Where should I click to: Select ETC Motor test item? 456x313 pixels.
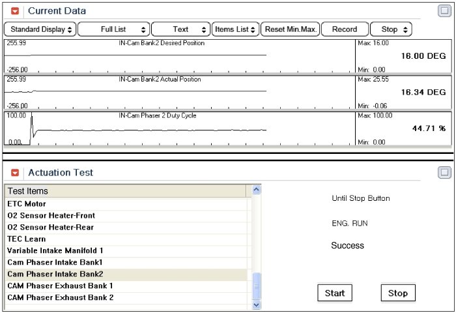27,204
